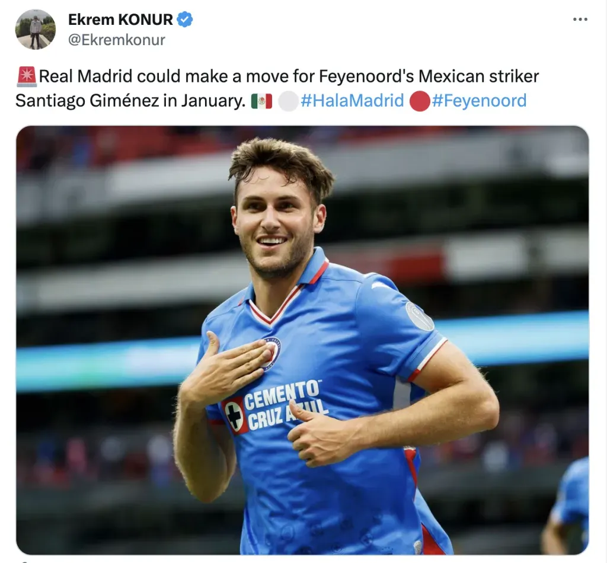The width and height of the screenshot is (607, 563).
Task: Open the #HalaMadrid hashtag
Action: (x=352, y=101)
